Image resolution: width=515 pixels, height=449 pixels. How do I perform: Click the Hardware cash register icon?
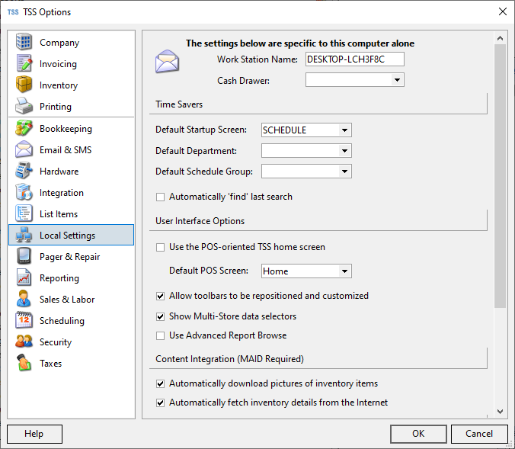point(24,172)
